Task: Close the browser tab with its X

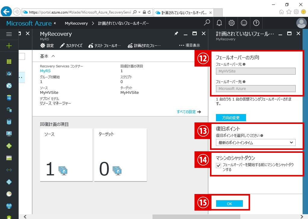Action: tap(210, 13)
